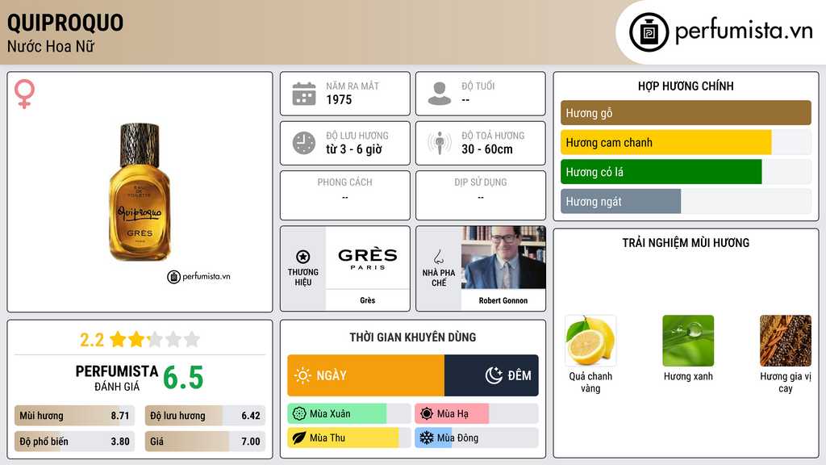Click the Nước Hoa Nữ subtitle
This screenshot has height=465, width=826.
point(51,46)
